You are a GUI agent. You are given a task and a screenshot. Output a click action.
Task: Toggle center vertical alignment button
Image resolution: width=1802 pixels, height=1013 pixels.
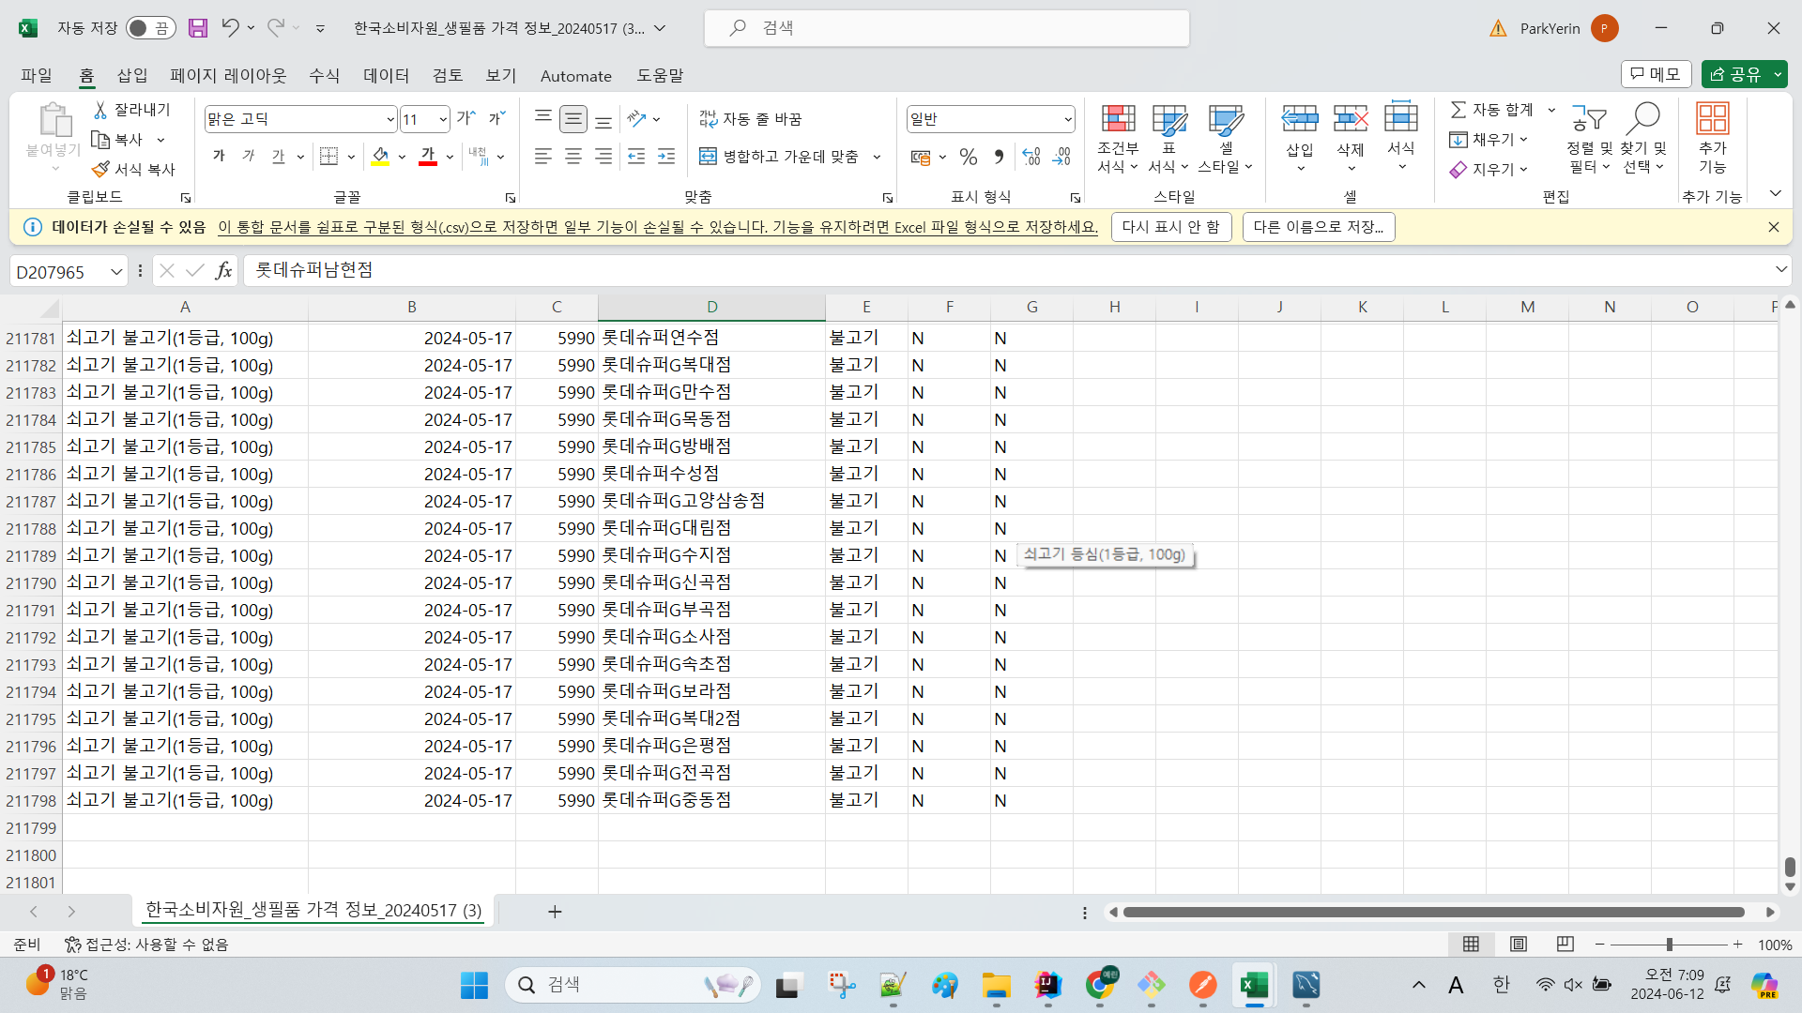(573, 119)
